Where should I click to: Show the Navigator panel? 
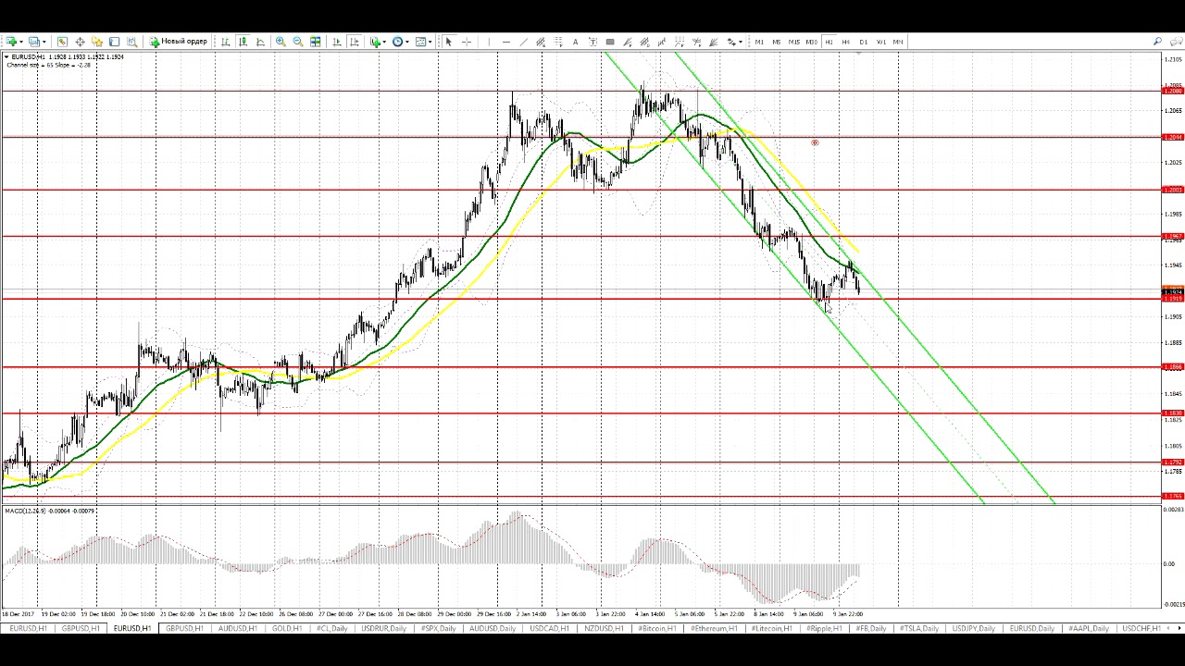(96, 42)
